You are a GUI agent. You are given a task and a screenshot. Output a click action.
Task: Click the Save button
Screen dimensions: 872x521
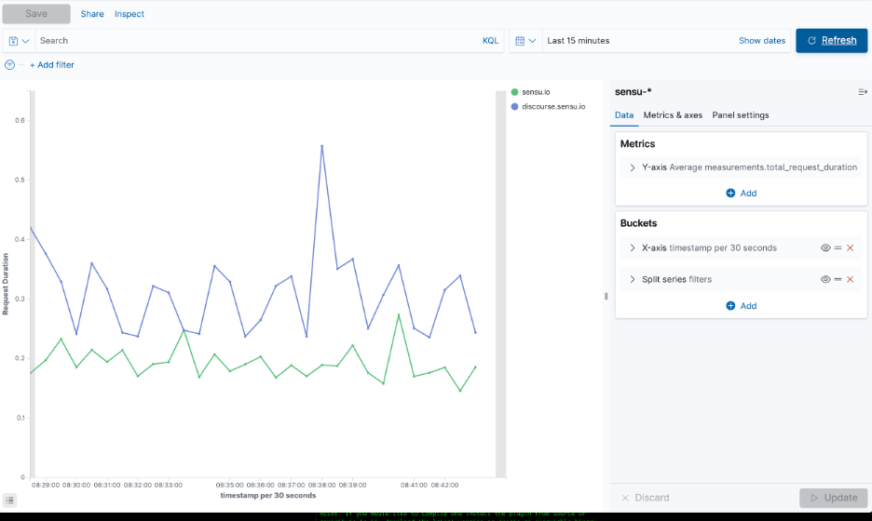(36, 14)
